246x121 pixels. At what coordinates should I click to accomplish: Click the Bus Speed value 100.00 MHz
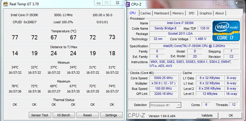coord(163,88)
